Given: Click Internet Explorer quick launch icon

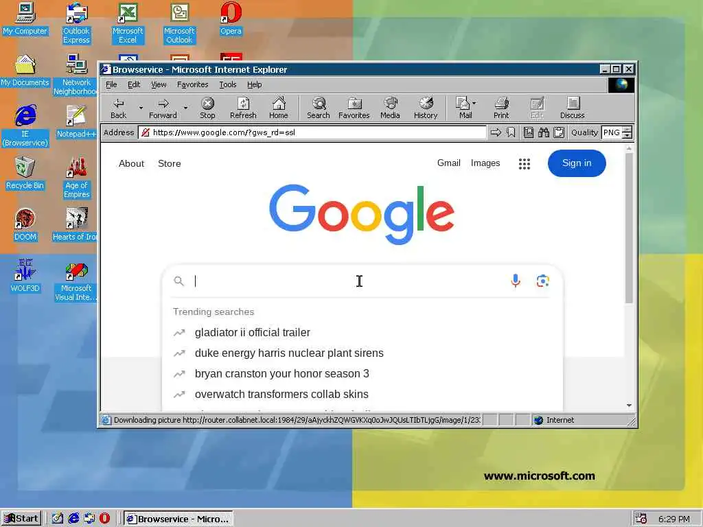Looking at the screenshot, I should (73, 519).
